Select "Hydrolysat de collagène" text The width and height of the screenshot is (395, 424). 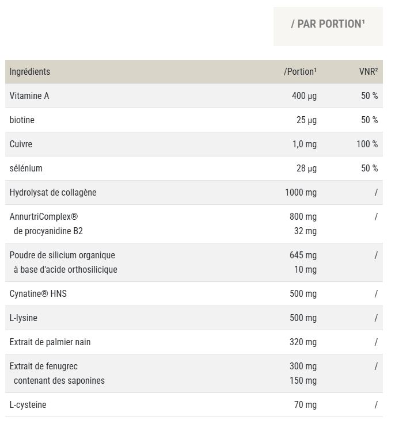pyautogui.click(x=53, y=193)
